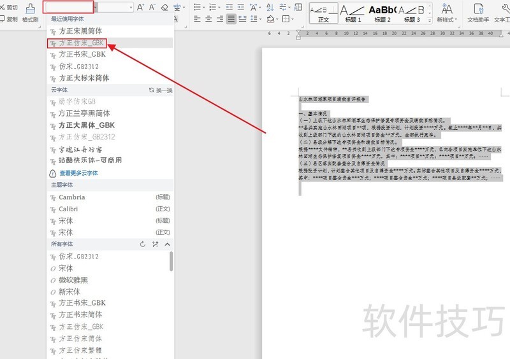
Task: Choose cloud font 字魂江舟行客
Action: (110, 150)
